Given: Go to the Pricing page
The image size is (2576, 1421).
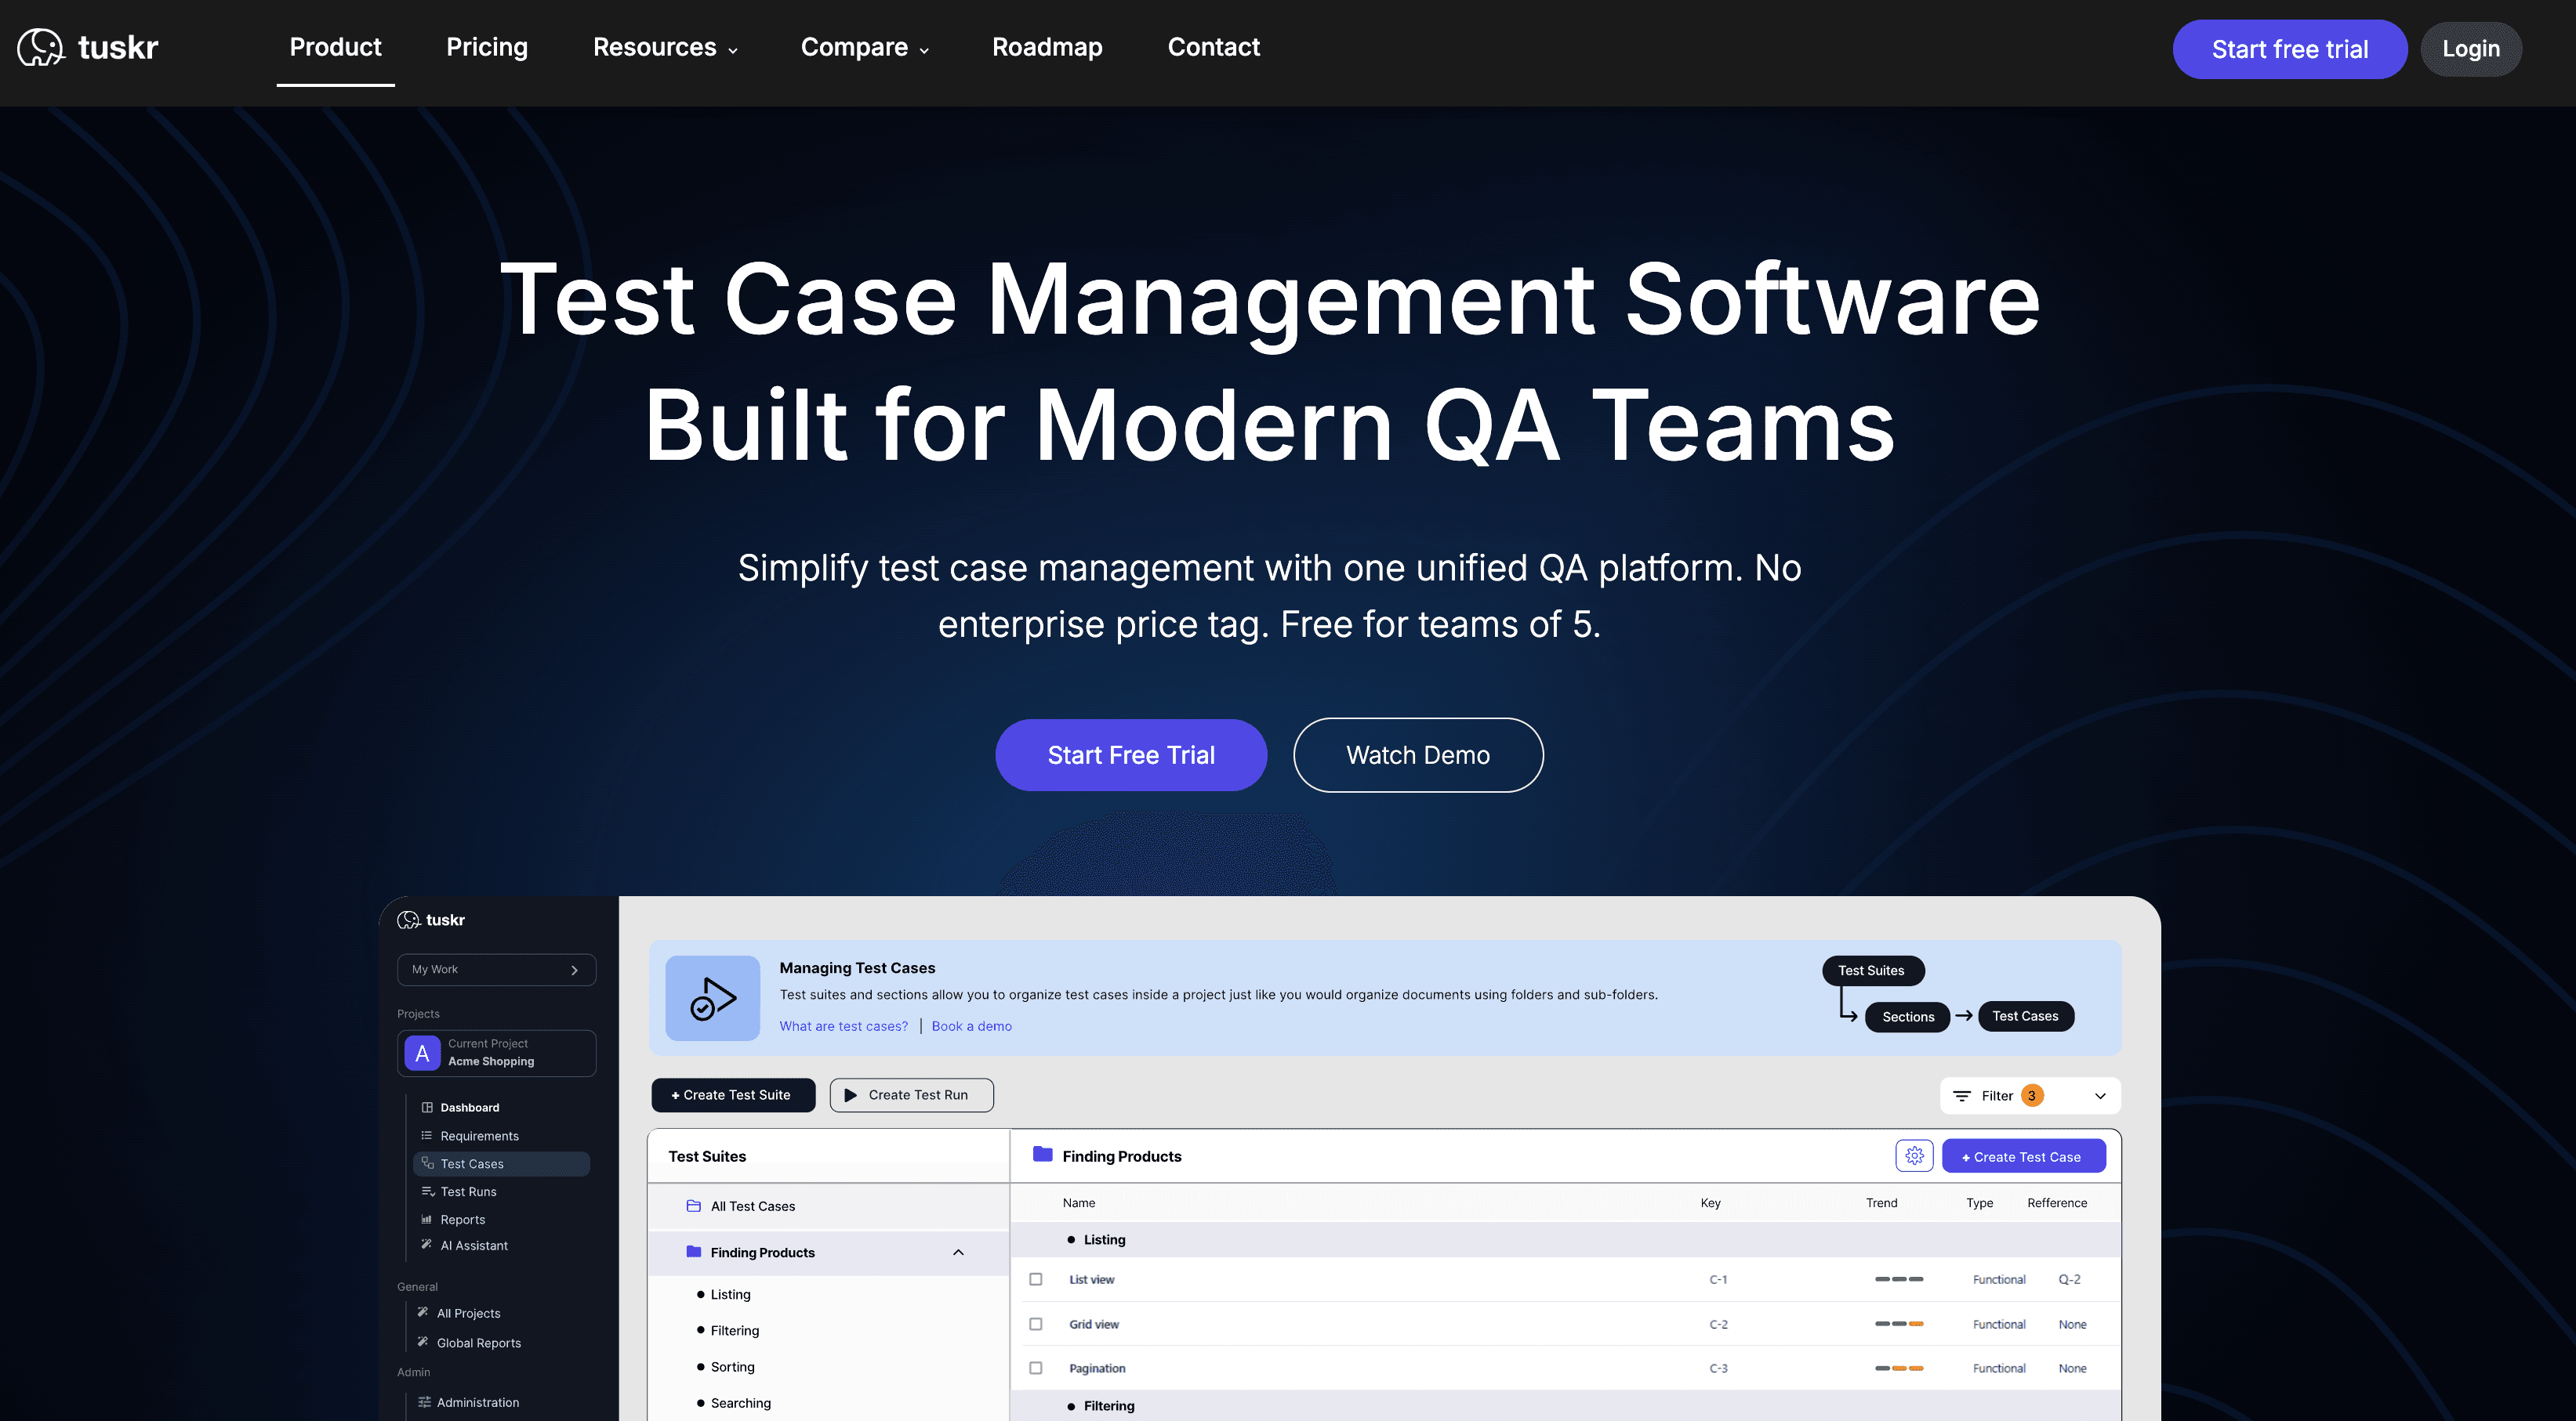Looking at the screenshot, I should click(487, 47).
